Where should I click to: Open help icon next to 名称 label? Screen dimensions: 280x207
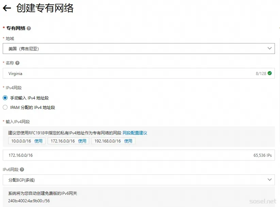(17, 63)
